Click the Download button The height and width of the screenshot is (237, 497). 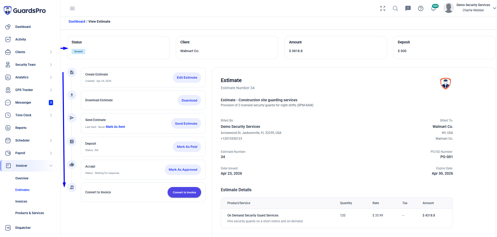[x=190, y=100]
